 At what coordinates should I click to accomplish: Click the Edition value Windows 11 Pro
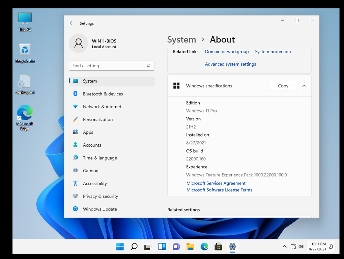point(202,111)
